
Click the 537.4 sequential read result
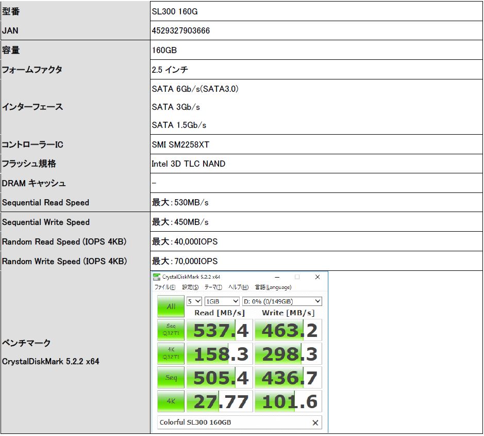point(220,330)
